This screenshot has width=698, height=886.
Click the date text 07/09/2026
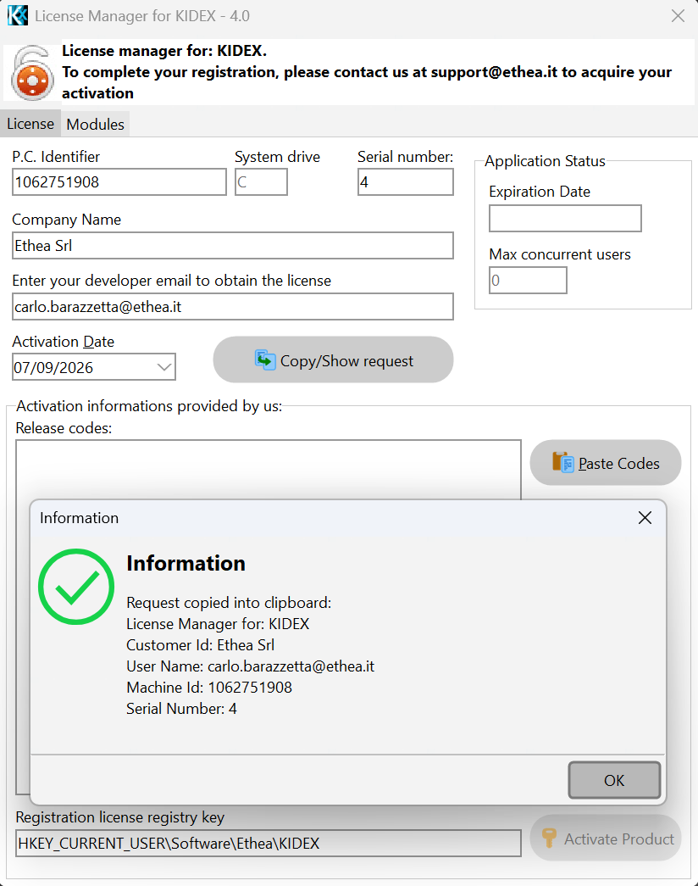coord(53,367)
